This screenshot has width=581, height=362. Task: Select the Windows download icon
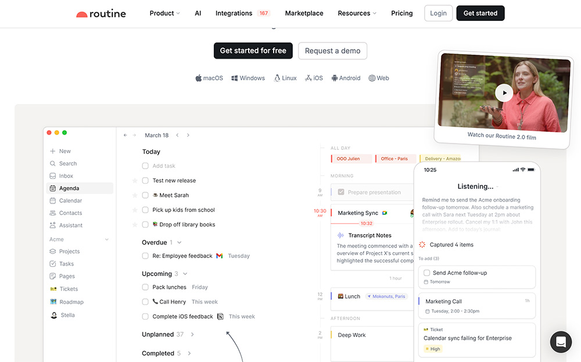pos(234,78)
